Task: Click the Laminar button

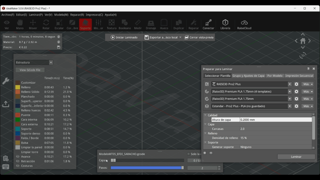Action: tap(296, 157)
